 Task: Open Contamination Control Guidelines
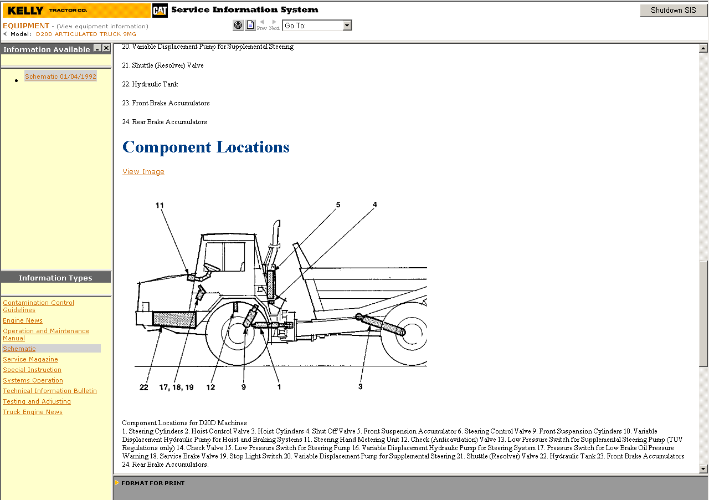pyautogui.click(x=38, y=306)
